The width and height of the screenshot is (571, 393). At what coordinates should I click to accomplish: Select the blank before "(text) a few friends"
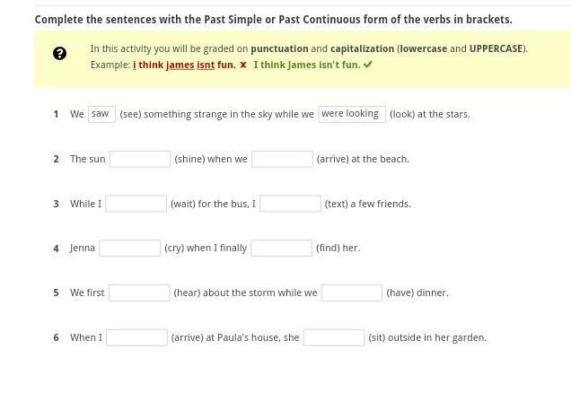point(290,204)
